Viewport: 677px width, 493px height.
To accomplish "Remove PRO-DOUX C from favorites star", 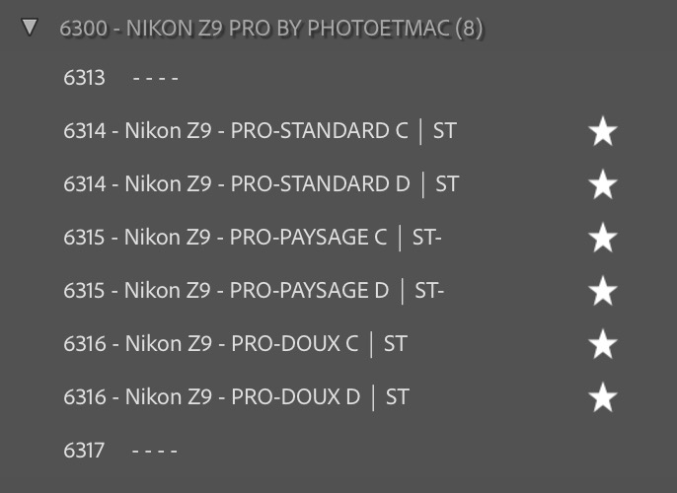I will click(x=602, y=344).
